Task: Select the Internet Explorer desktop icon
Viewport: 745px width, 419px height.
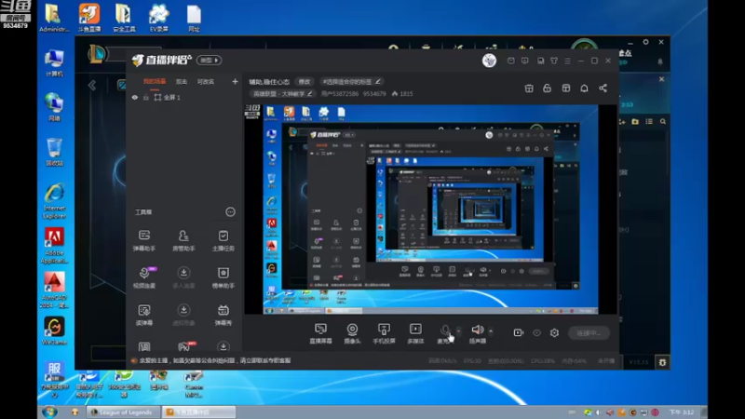Action: point(54,201)
